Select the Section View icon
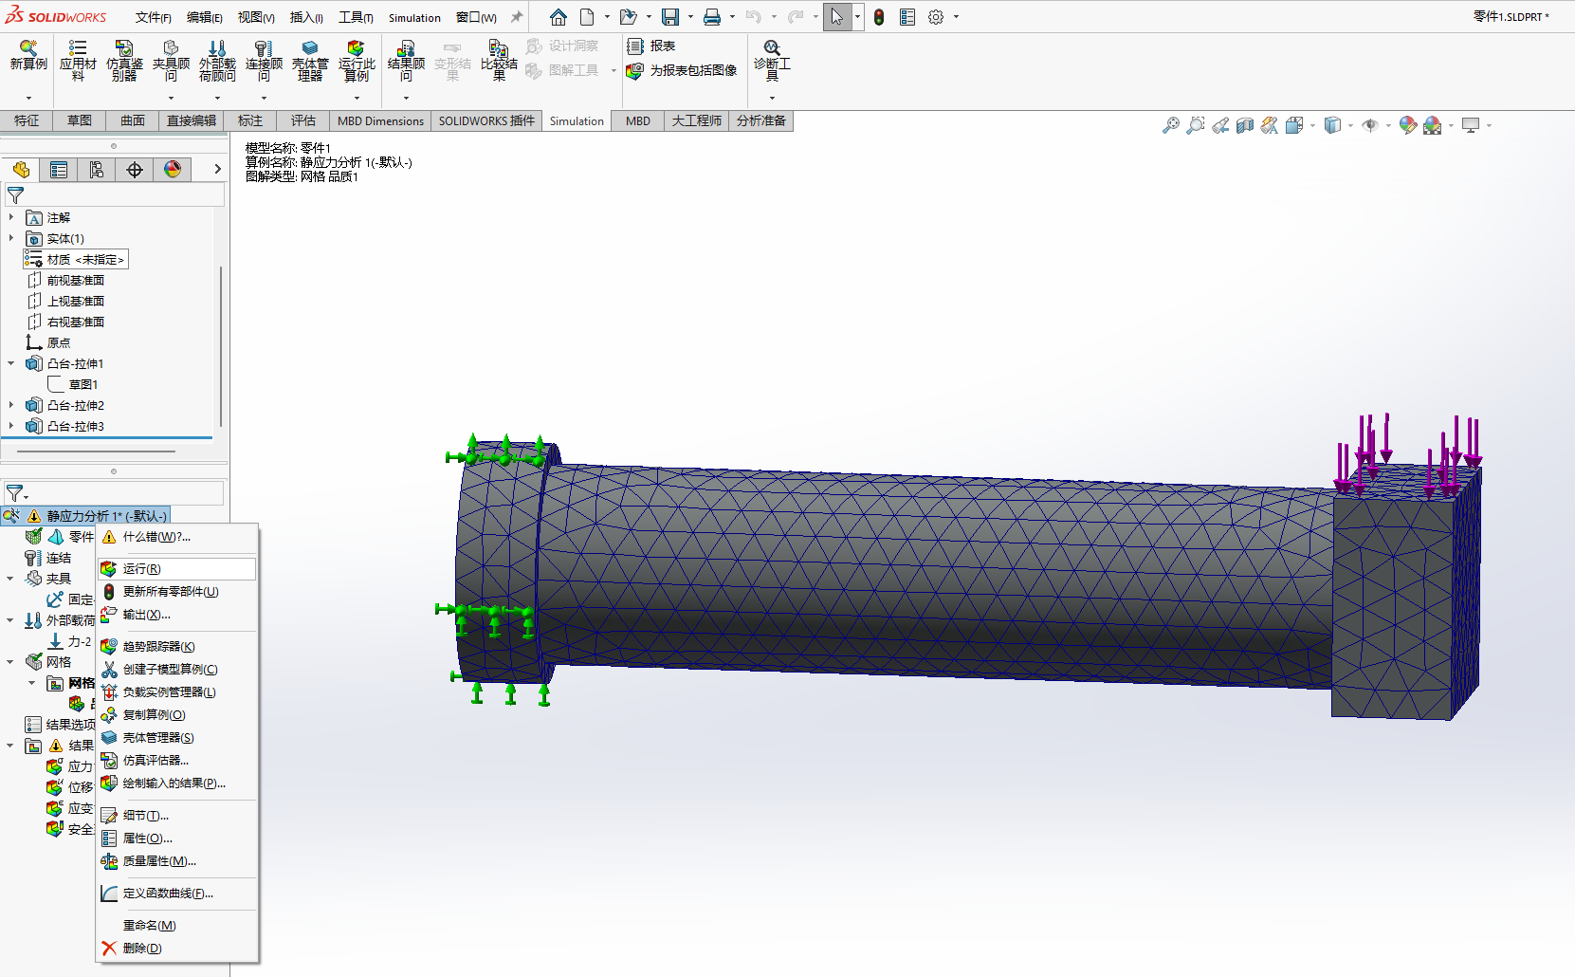 point(1245,125)
